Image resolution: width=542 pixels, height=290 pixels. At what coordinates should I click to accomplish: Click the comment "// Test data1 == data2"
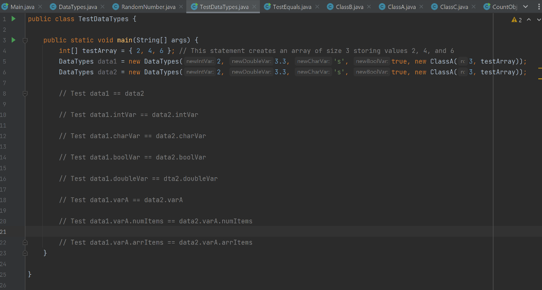pos(101,94)
